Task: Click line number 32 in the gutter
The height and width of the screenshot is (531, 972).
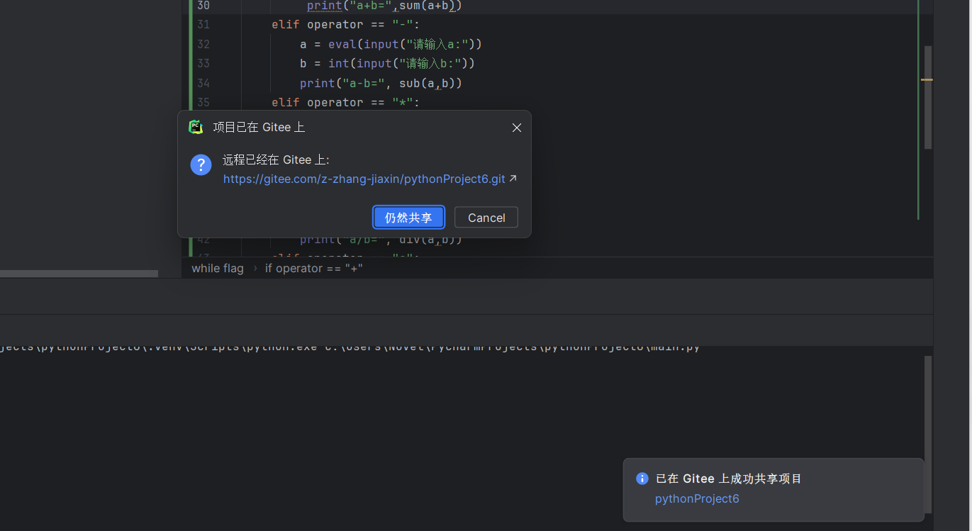Action: click(x=203, y=44)
